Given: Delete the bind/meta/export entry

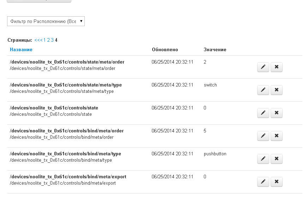Looking at the screenshot, I should pyautogui.click(x=276, y=182).
